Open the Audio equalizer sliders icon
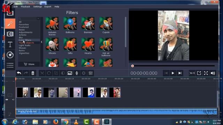The image size is (223, 125). (91, 73)
